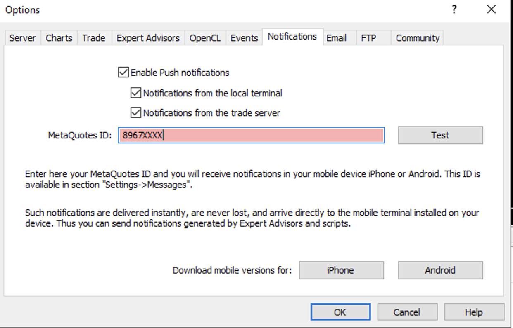The width and height of the screenshot is (513, 328).
Task: Open the Charts tab
Action: [59, 38]
